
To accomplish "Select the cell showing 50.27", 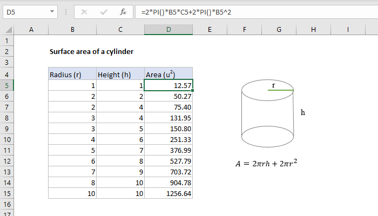I will (x=168, y=96).
